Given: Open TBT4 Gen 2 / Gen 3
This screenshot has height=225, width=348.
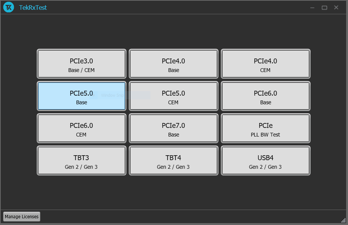Looking at the screenshot, I should (x=173, y=161).
